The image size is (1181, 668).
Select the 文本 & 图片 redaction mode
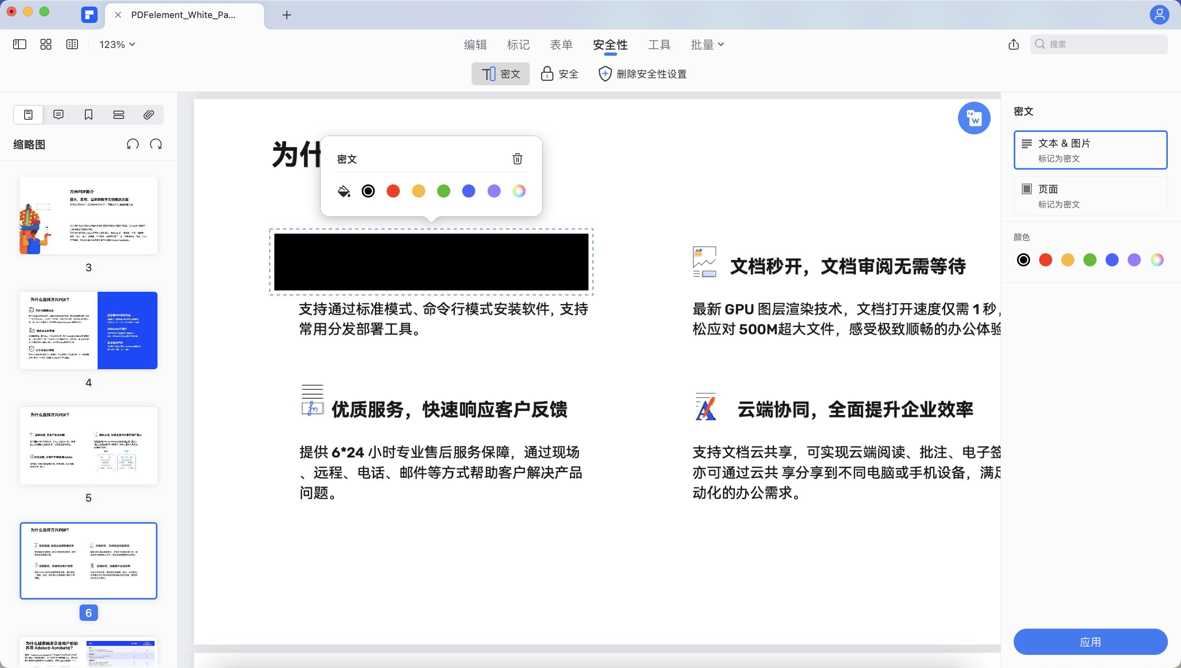pyautogui.click(x=1090, y=150)
